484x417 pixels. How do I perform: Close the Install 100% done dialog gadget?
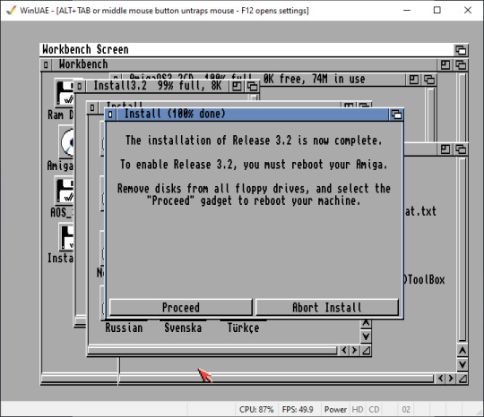coord(110,115)
